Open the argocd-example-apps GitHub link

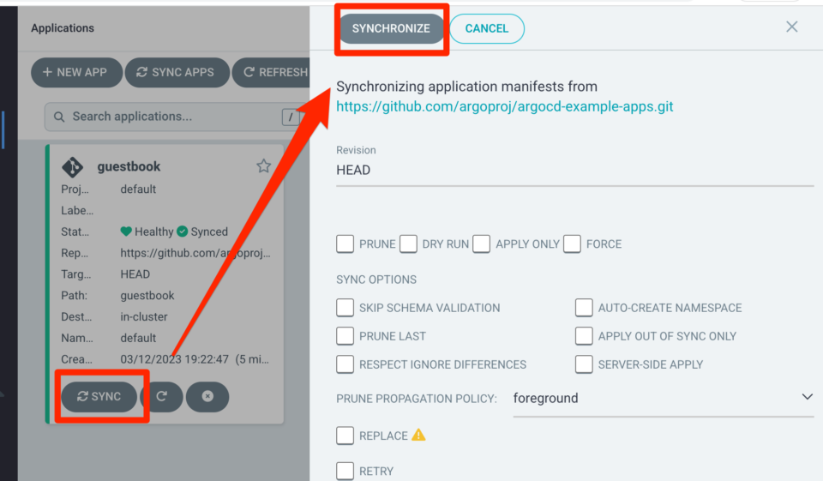click(504, 106)
